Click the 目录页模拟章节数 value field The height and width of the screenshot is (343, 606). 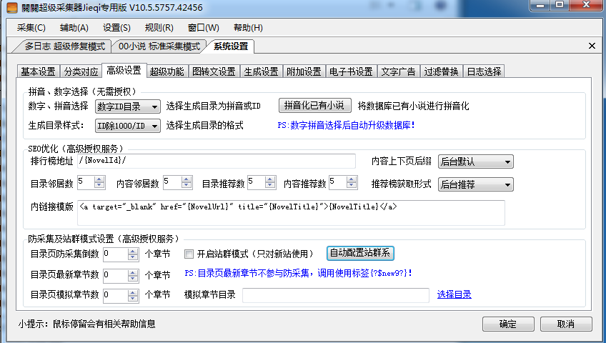click(115, 296)
